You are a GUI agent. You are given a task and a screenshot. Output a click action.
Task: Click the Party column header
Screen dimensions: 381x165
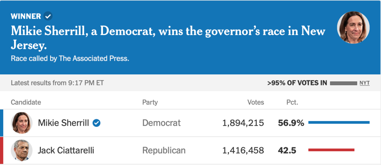pos(150,102)
